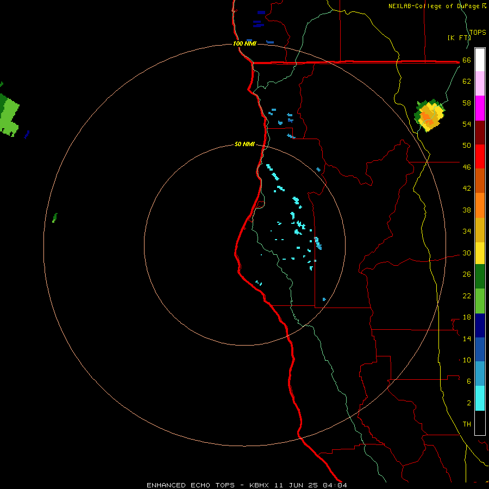Click the "22" scale value
Image resolution: width=489 pixels, height=489 pixels.
467,296
